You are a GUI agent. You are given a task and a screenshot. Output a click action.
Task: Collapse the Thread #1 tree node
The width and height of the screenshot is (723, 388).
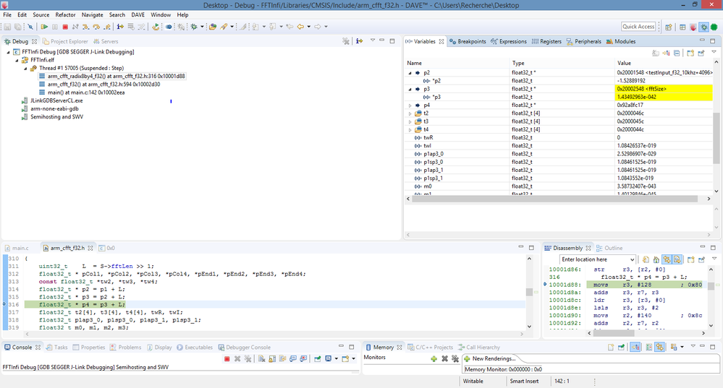coord(26,68)
